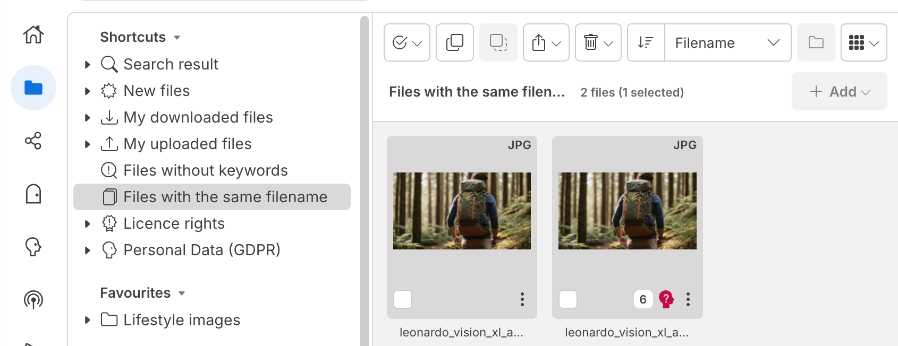Select Files without keywords shortcut
This screenshot has height=346, width=898.
click(205, 170)
